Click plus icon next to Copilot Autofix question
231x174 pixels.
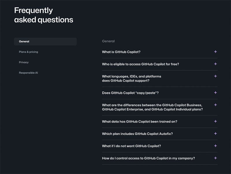(x=215, y=134)
